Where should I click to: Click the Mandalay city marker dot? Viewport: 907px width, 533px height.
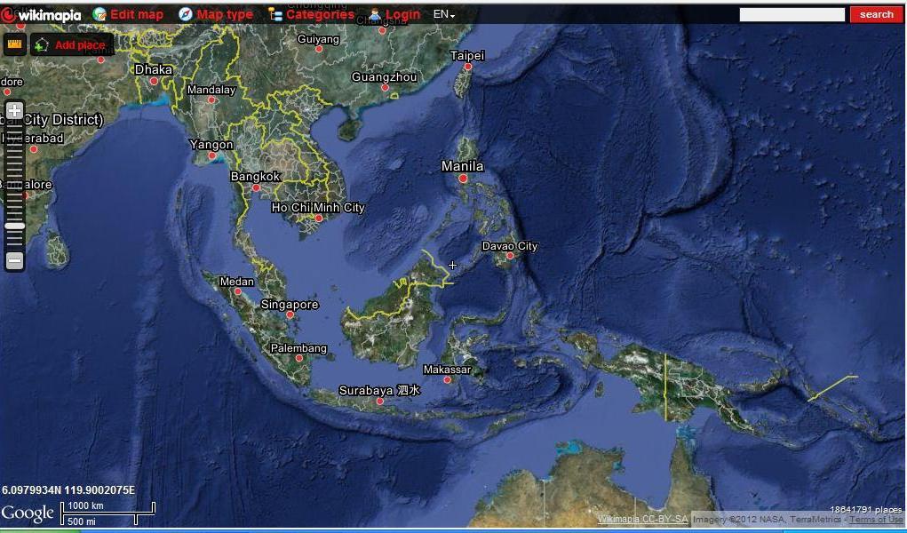(x=211, y=100)
